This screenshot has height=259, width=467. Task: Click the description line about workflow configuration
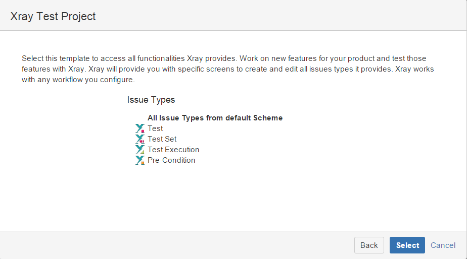tap(78, 80)
